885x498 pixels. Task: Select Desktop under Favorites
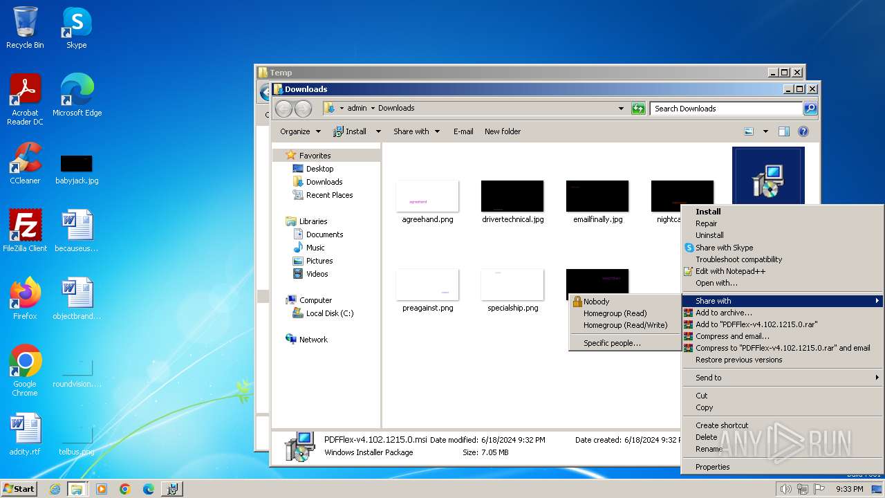pos(319,169)
